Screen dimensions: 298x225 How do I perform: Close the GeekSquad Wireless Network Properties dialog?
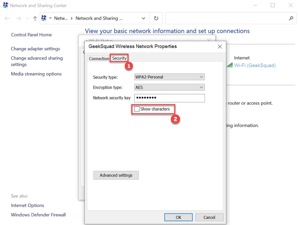click(x=220, y=47)
